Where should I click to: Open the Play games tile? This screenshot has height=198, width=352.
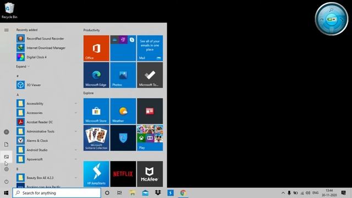click(150, 138)
